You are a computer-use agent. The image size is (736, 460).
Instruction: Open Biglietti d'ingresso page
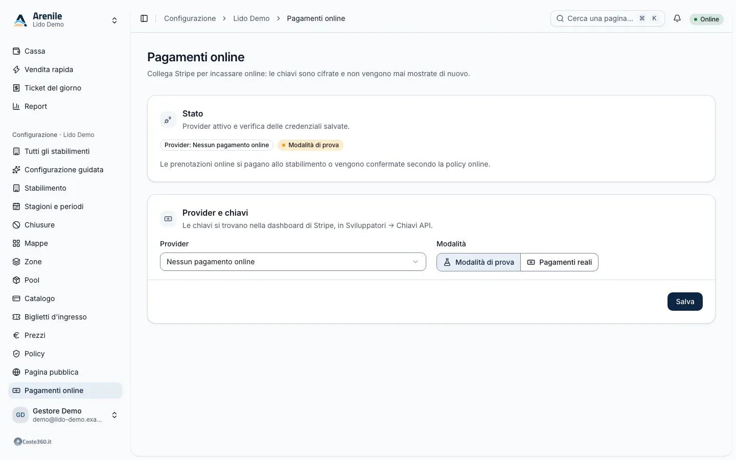pyautogui.click(x=65, y=317)
